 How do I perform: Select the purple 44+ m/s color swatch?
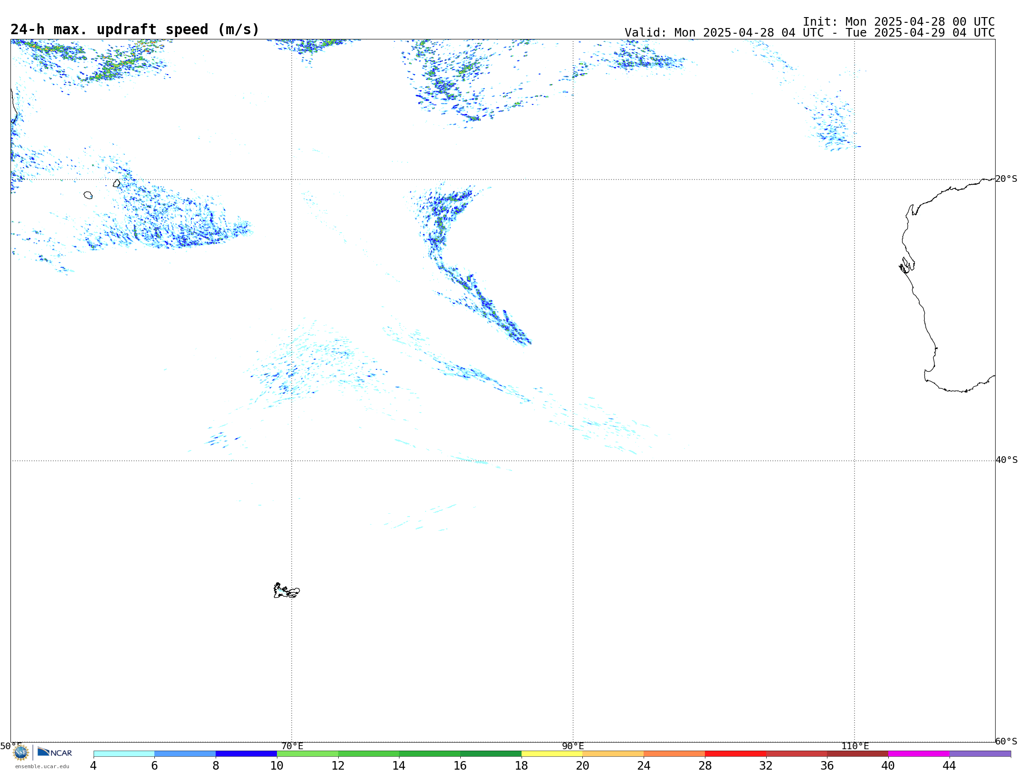pyautogui.click(x=980, y=754)
